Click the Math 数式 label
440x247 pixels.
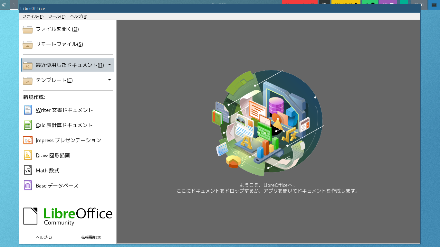point(47,170)
